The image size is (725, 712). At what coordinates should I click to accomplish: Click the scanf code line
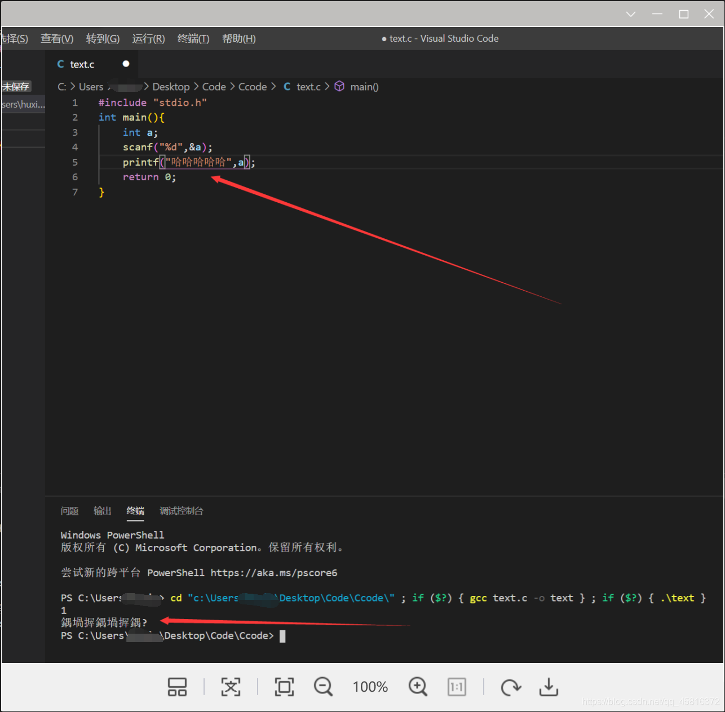click(x=167, y=147)
